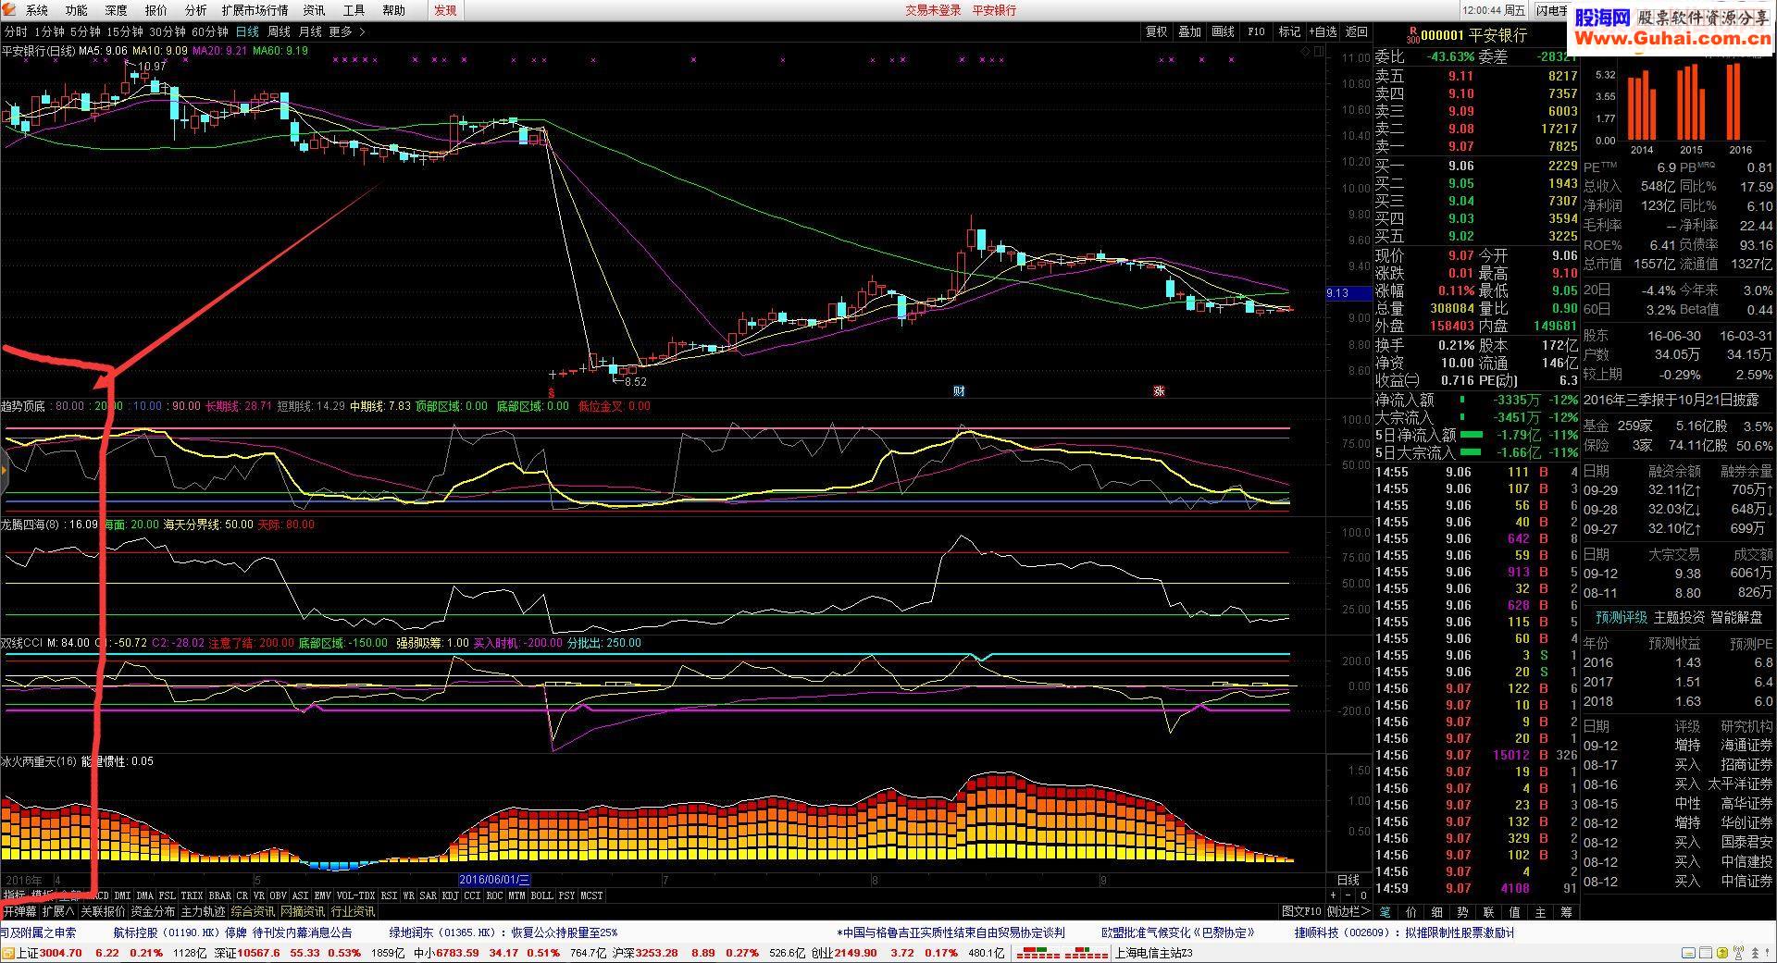The image size is (1777, 963).
Task: Click the 叠加 overlay button
Action: pos(1189,31)
